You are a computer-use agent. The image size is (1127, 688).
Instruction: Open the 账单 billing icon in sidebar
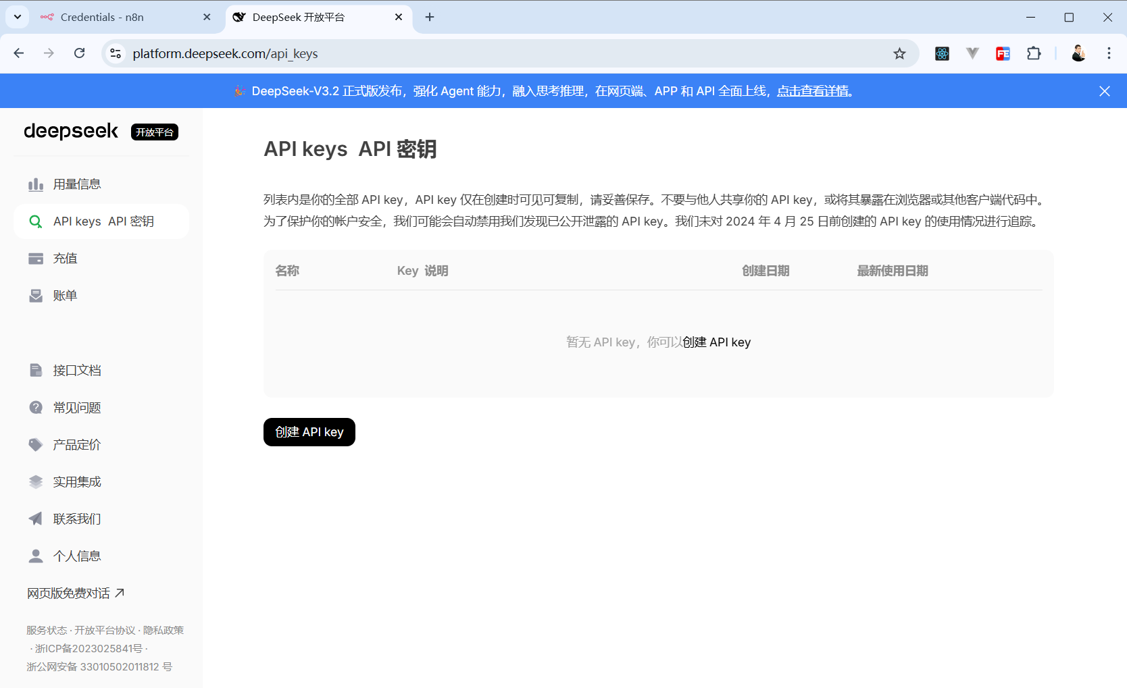pyautogui.click(x=36, y=296)
